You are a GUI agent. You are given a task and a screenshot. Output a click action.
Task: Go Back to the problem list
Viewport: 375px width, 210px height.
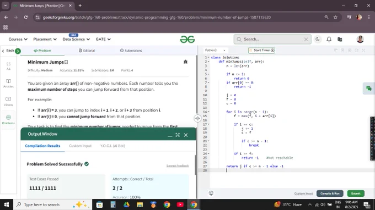(8, 51)
